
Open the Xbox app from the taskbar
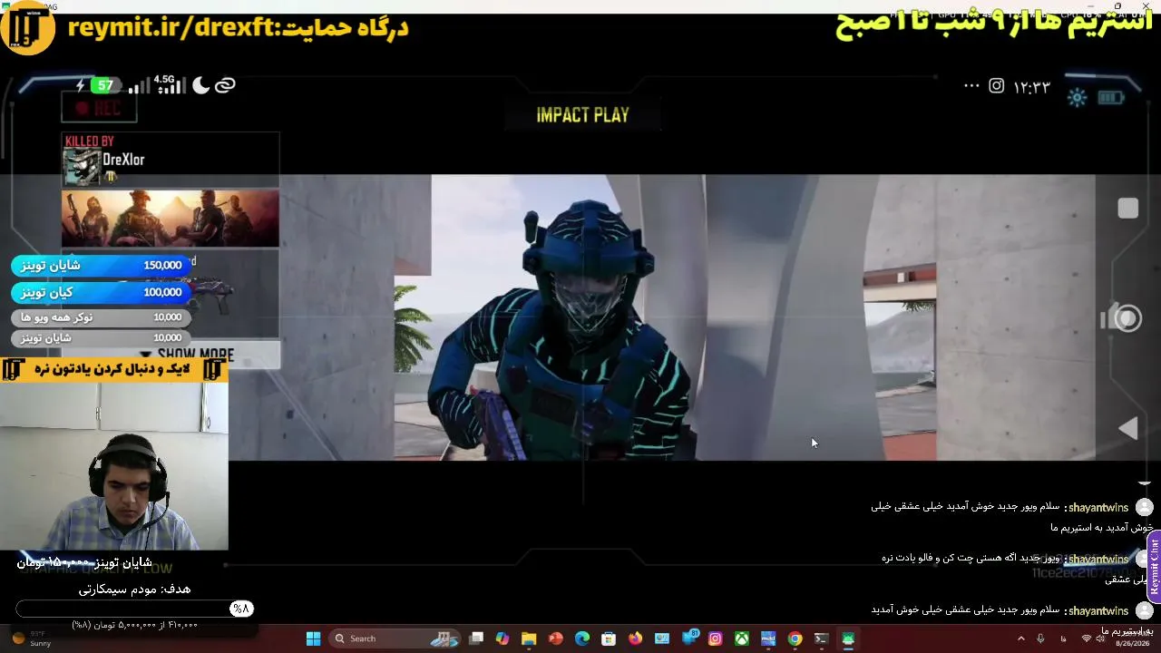[742, 638]
